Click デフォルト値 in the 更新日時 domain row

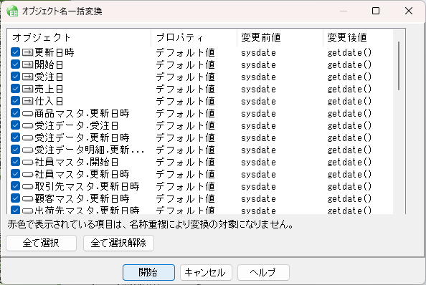point(185,52)
